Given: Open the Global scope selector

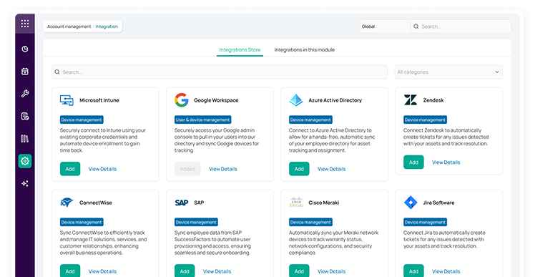Looking at the screenshot, I should (x=385, y=26).
